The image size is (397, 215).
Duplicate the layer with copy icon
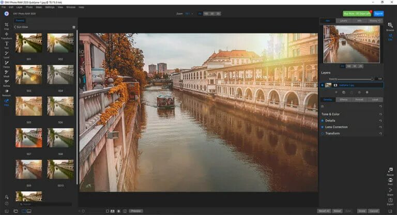point(344,93)
